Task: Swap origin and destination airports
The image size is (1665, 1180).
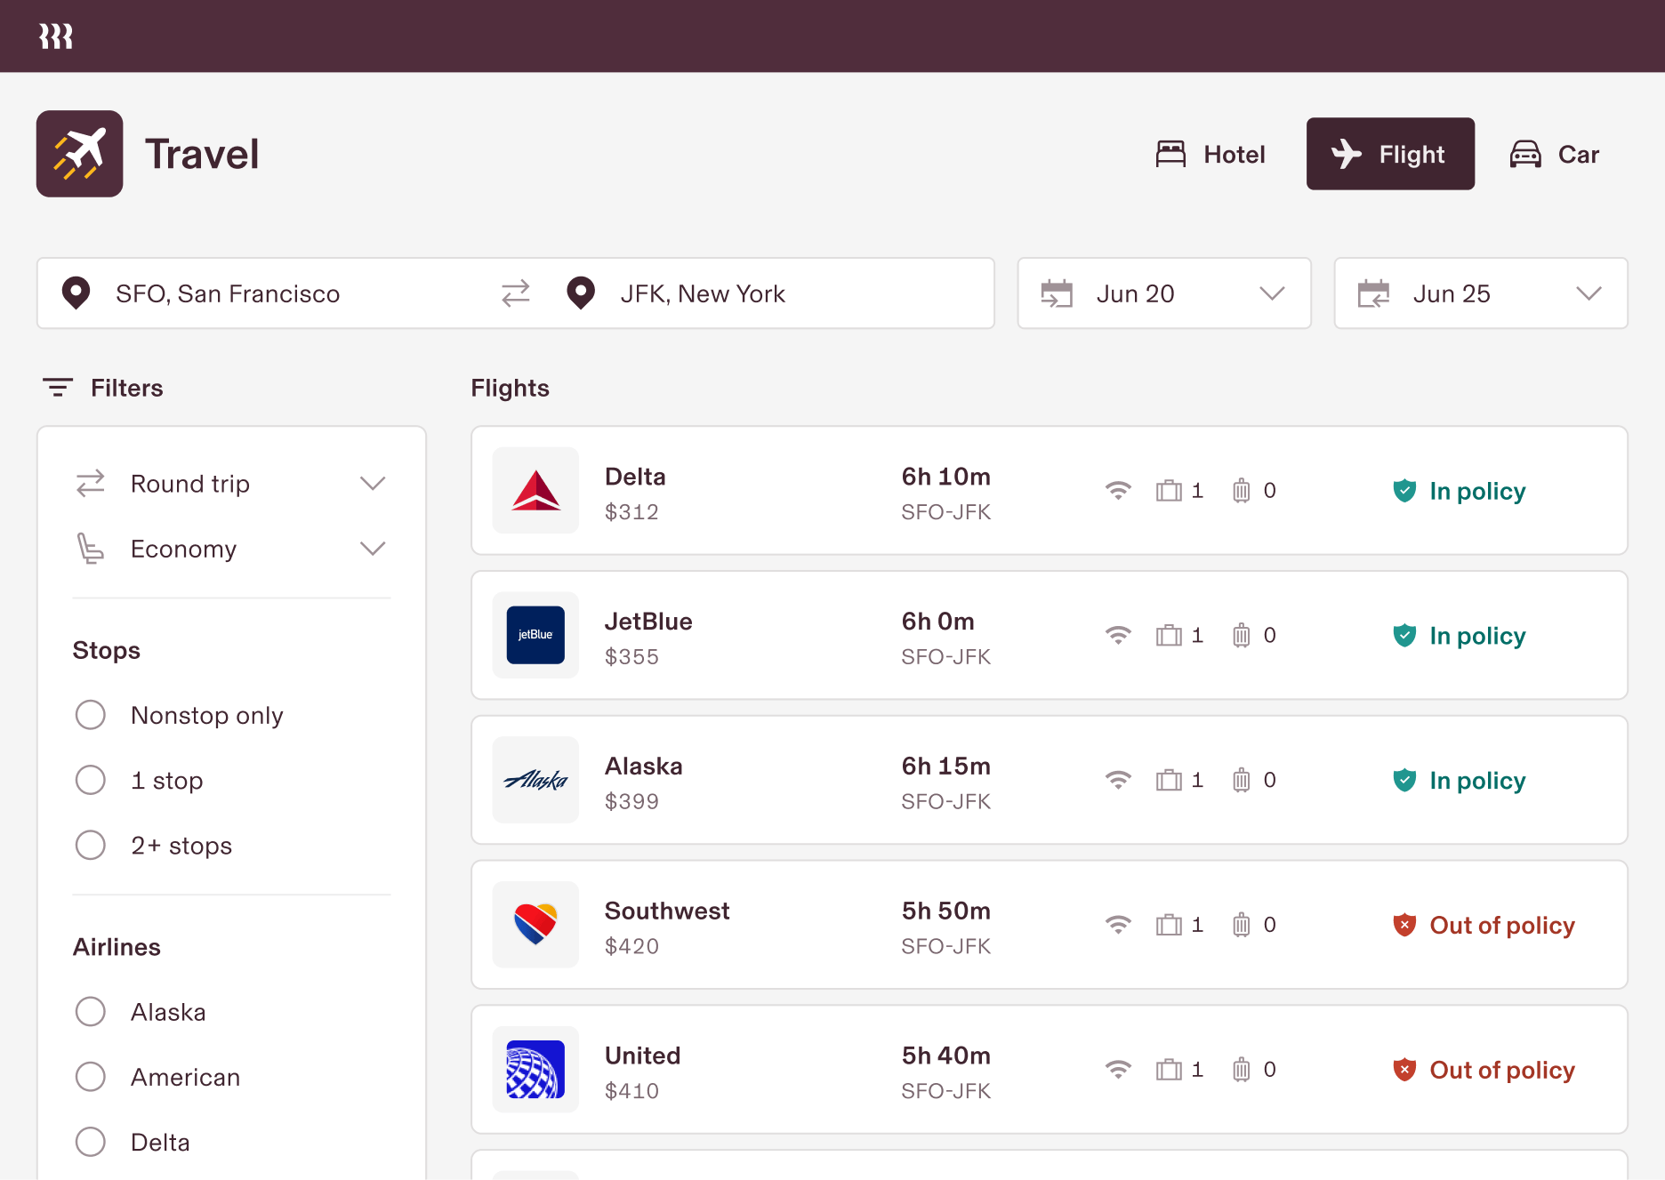Action: 516,293
